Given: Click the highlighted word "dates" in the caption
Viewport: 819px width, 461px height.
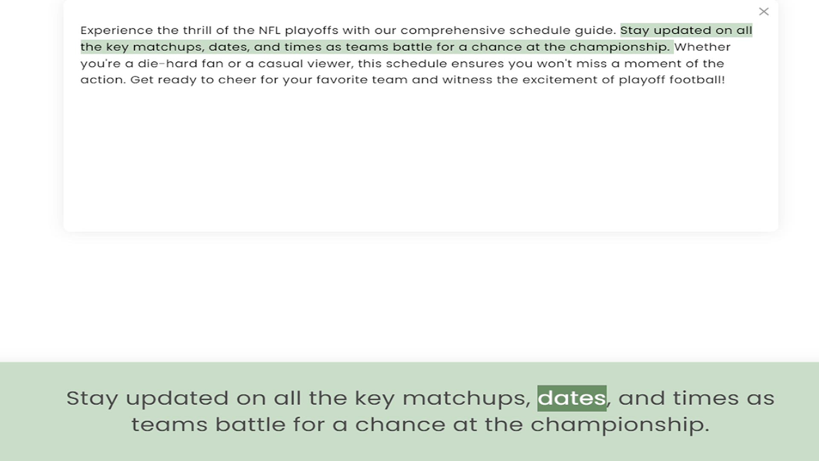Looking at the screenshot, I should pos(571,398).
